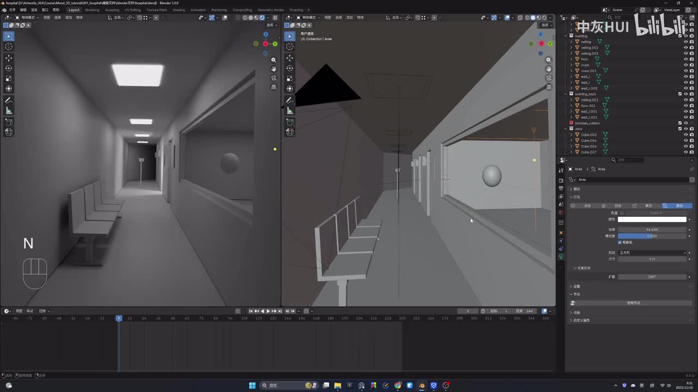Open the Render properties tab

[561, 180]
